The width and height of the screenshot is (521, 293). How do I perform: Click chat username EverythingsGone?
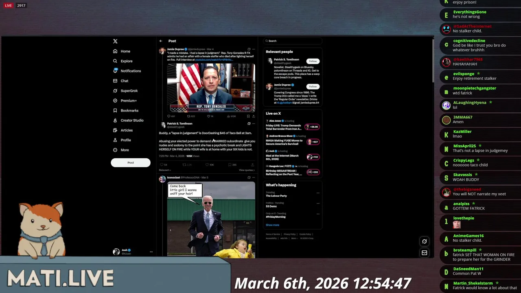(470, 12)
